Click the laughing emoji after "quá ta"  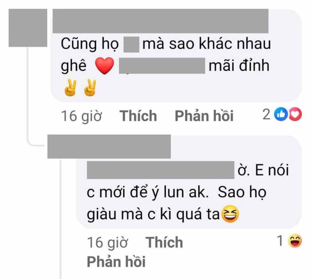point(230,214)
